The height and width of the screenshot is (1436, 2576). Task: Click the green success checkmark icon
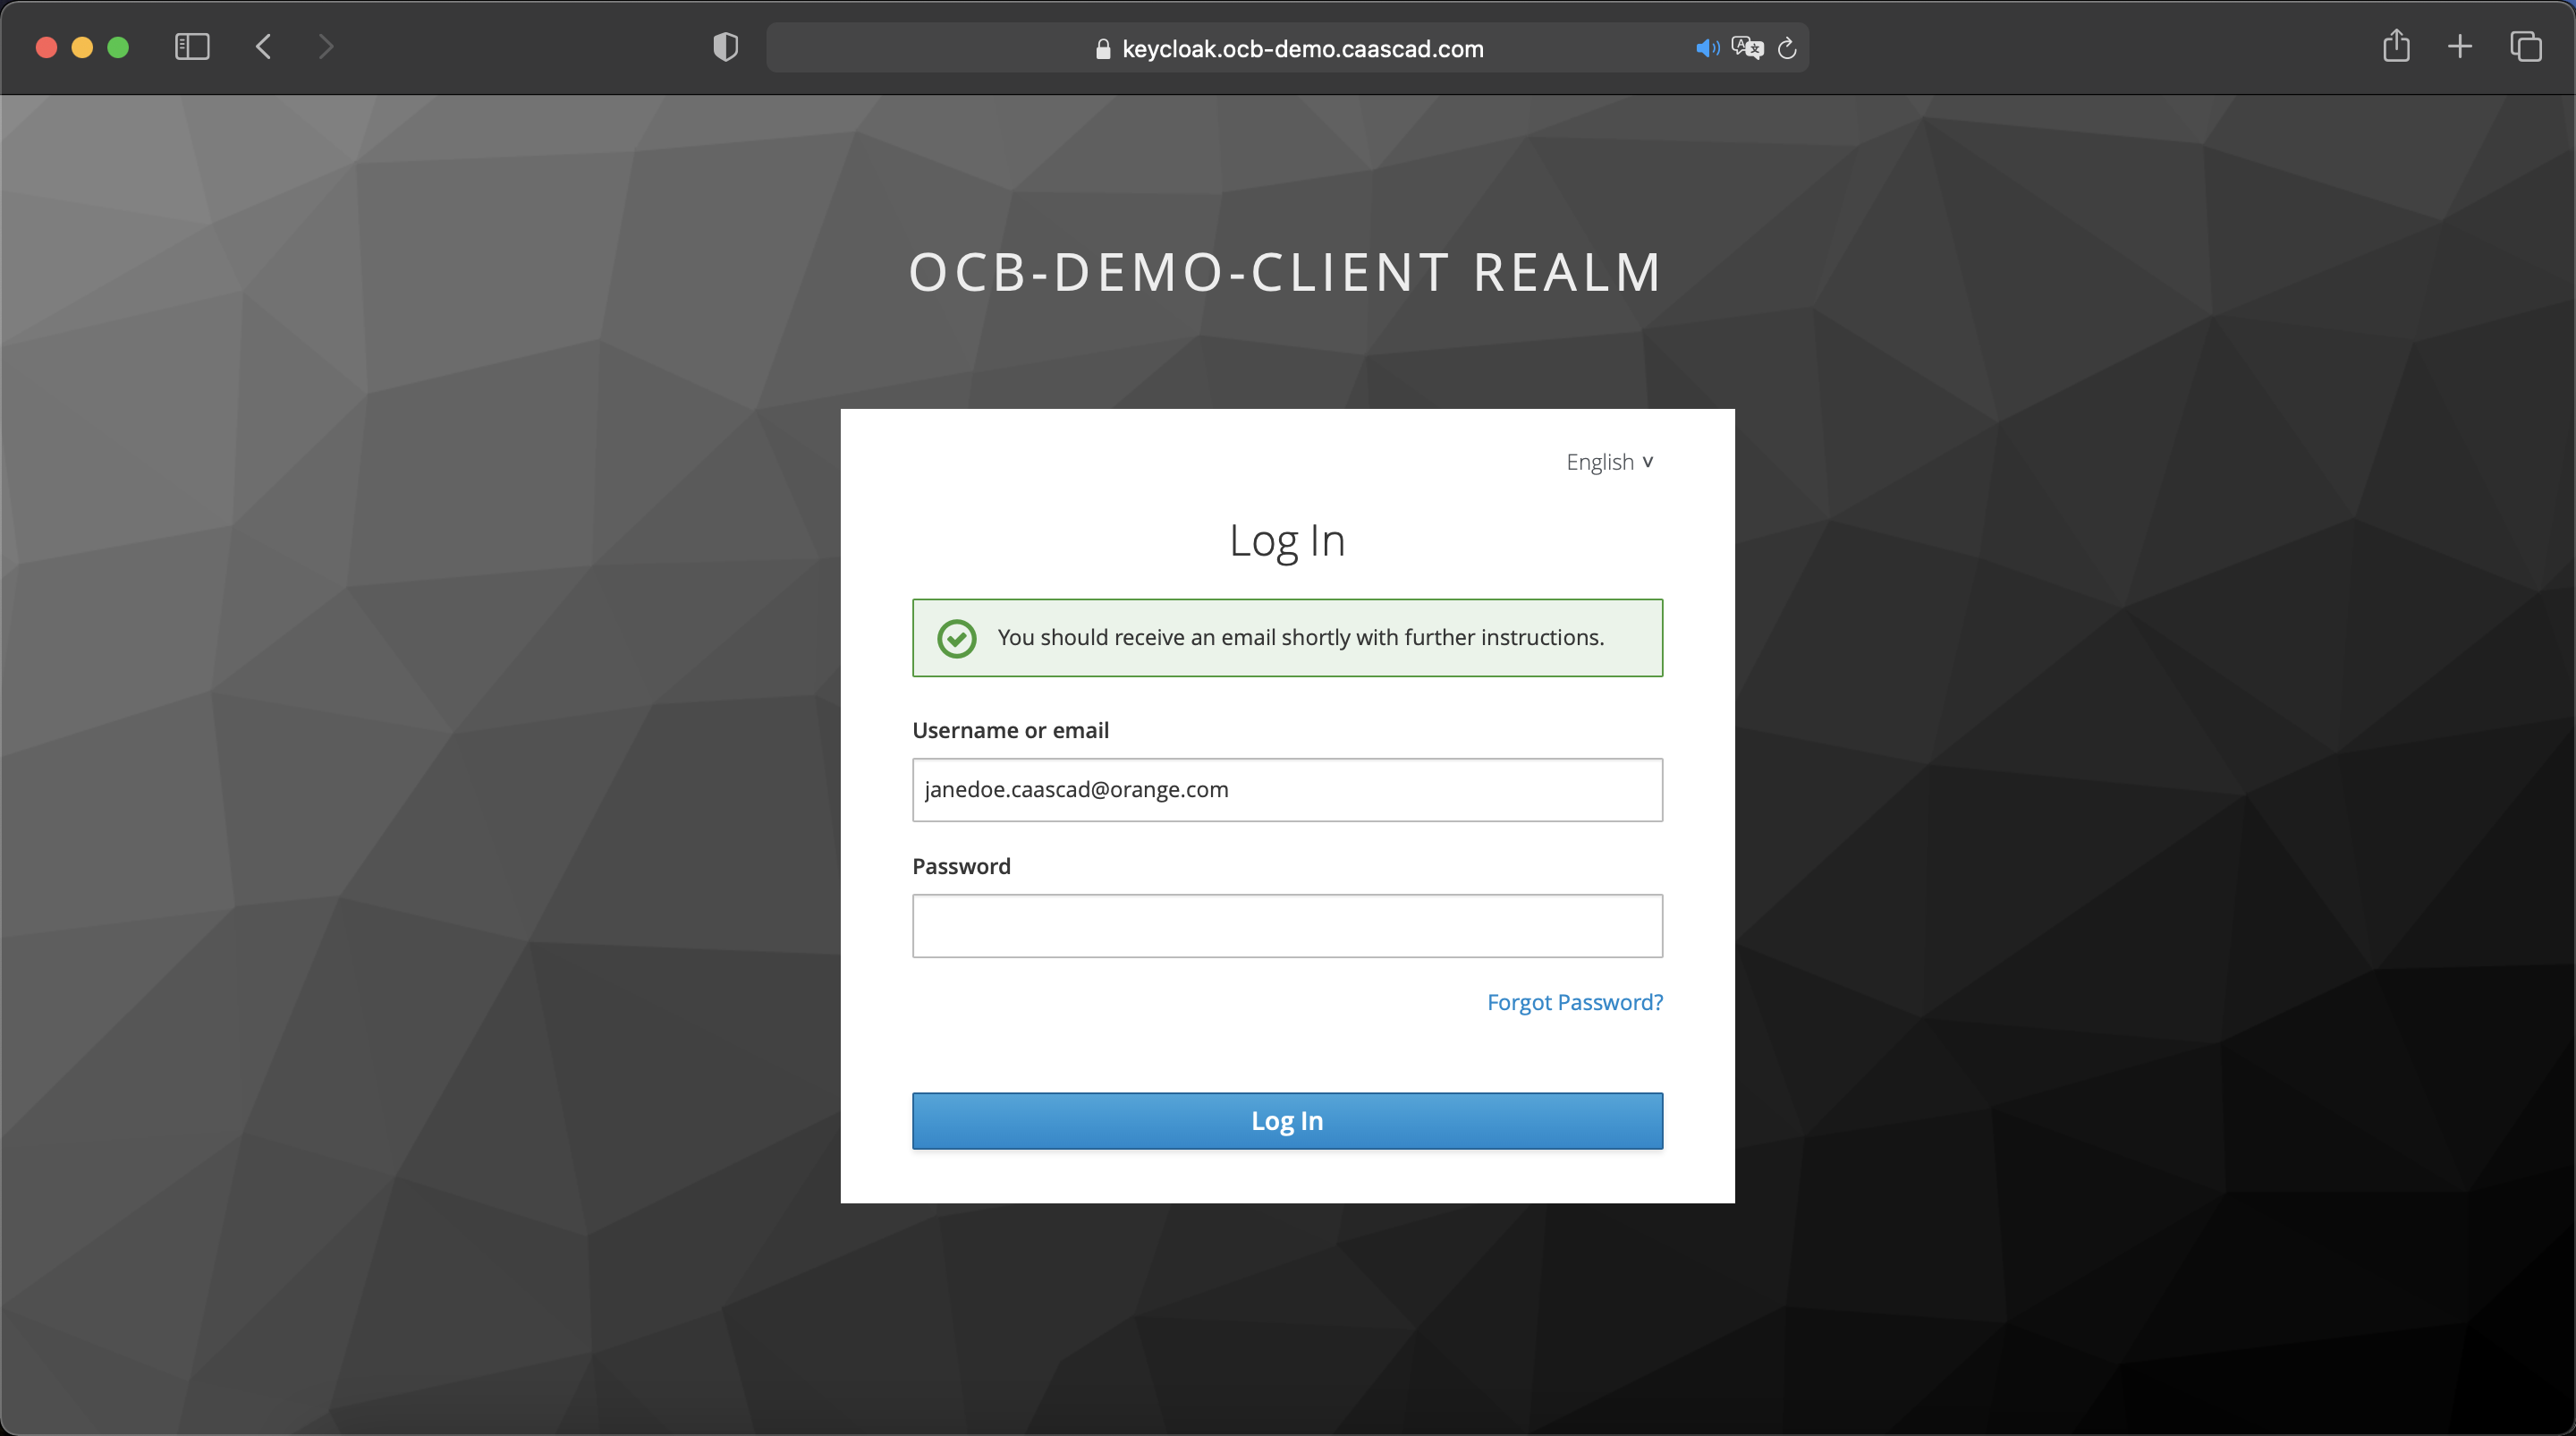(x=956, y=638)
